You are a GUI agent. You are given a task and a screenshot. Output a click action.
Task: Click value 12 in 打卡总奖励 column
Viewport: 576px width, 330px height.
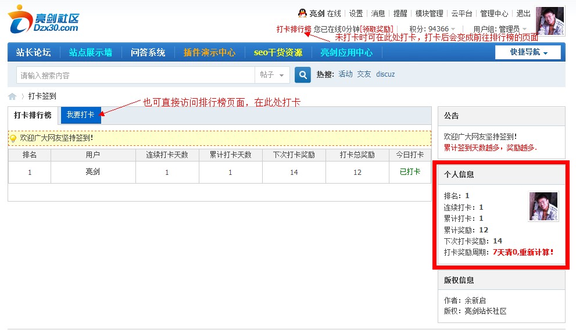tap(357, 173)
